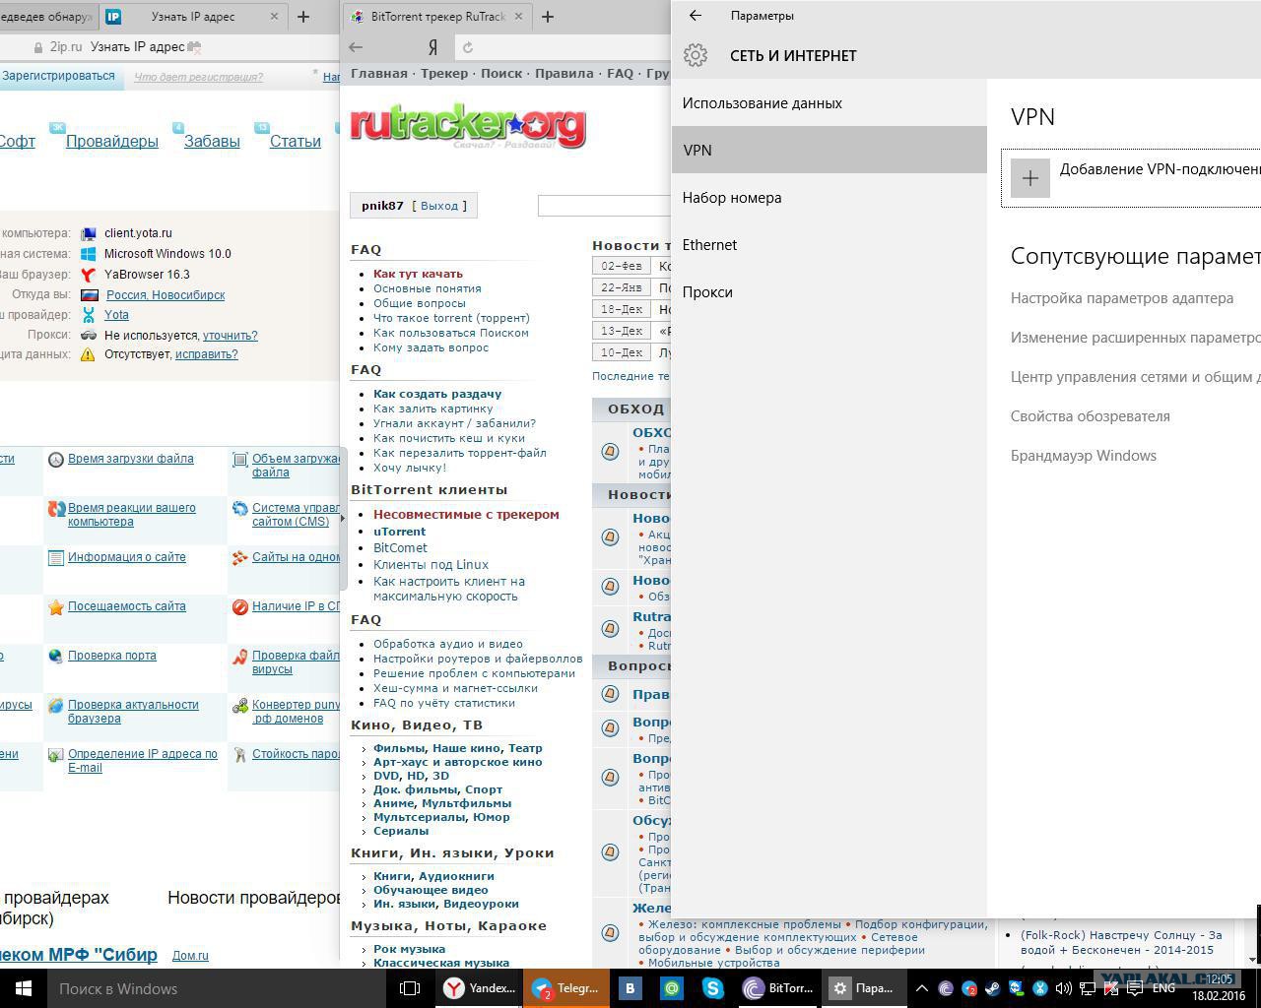Click the Выход logout link on RuTracker

coord(439,206)
